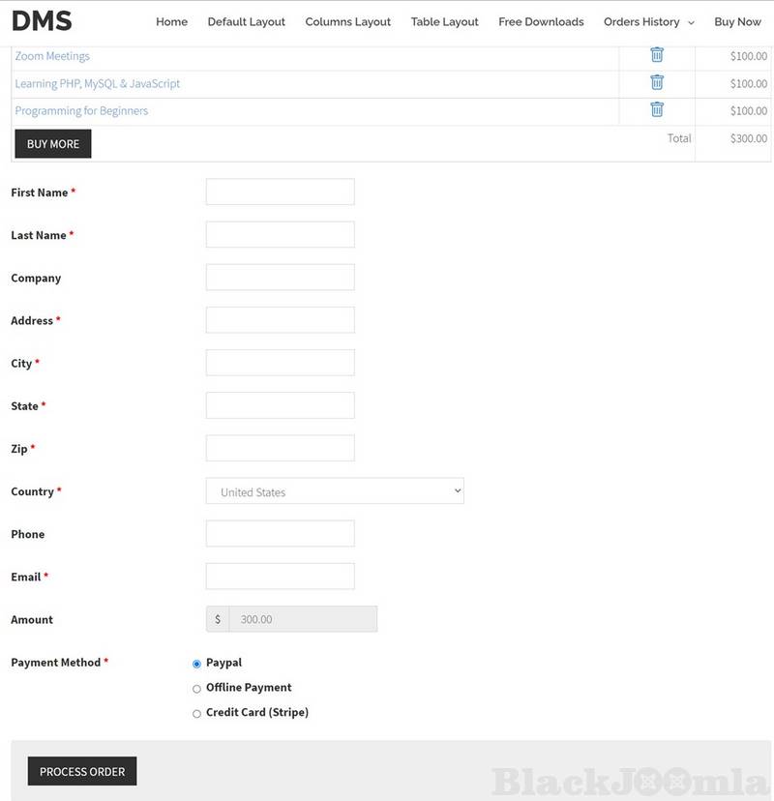The height and width of the screenshot is (801, 774).
Task: Expand the Orders History menu
Action: 648,21
